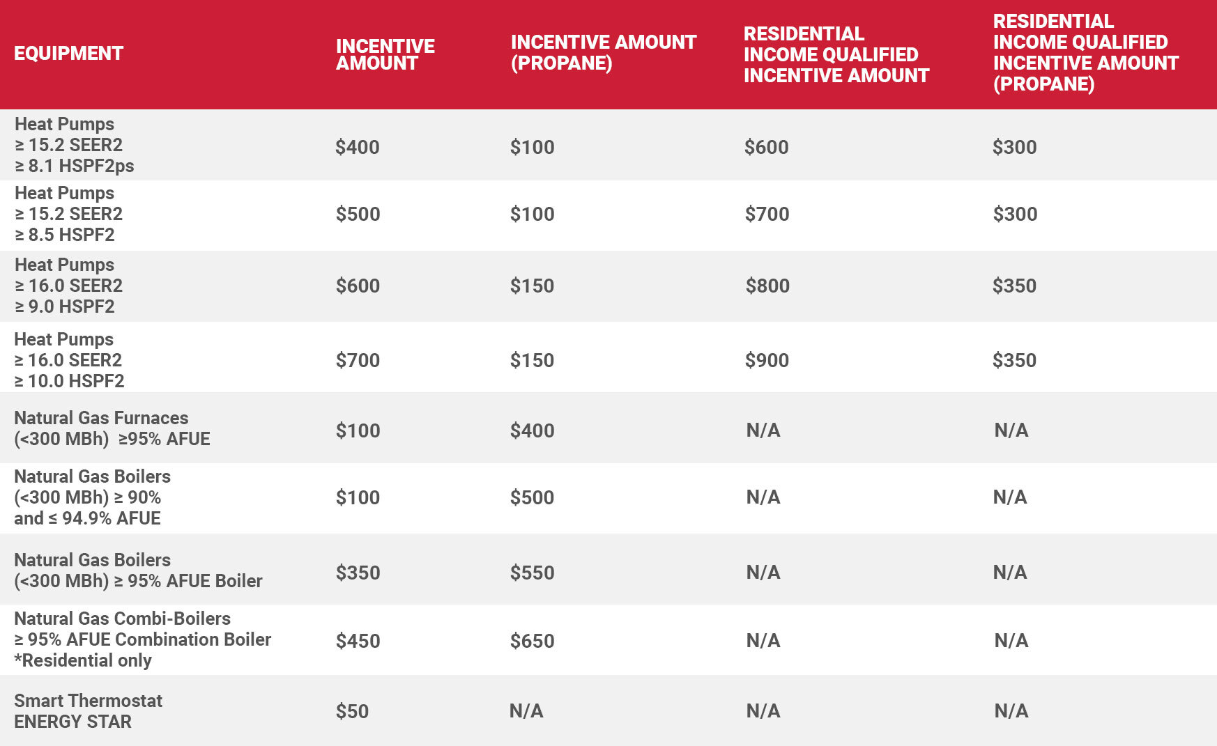Click the $400 propane furnace incentive
Image resolution: width=1217 pixels, height=746 pixels.
pos(532,430)
